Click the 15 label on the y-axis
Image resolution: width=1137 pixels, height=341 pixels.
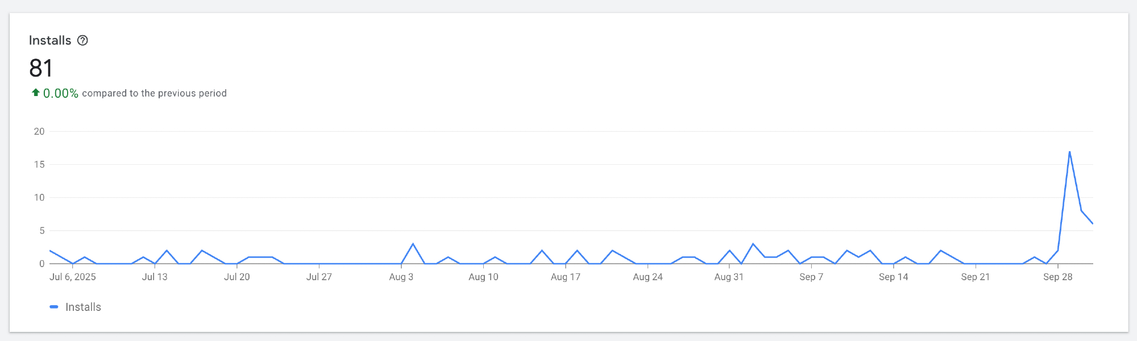[39, 164]
